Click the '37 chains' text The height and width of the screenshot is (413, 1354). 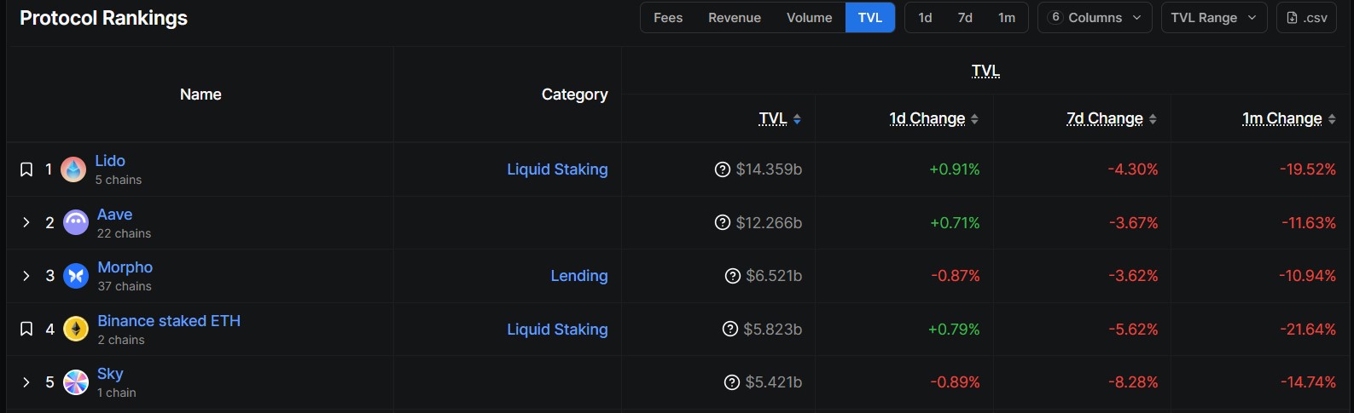point(125,286)
